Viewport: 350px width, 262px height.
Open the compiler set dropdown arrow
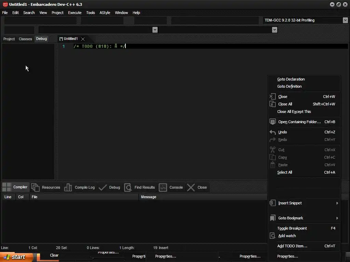coord(345,20)
